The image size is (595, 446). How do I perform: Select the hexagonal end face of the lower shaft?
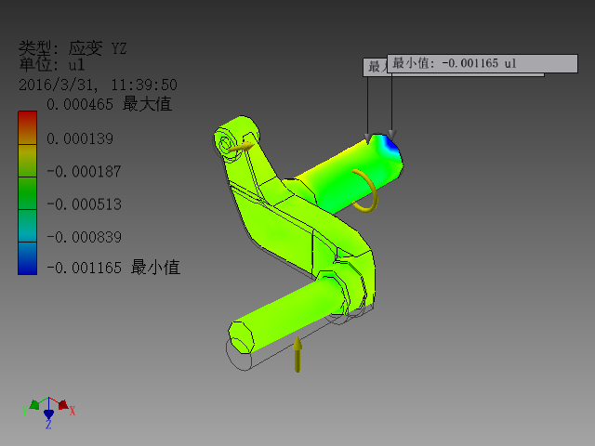(241, 337)
